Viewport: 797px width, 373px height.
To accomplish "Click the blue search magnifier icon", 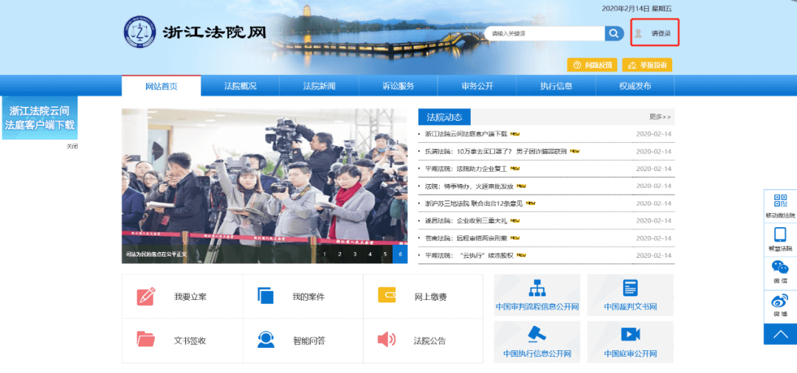I will (614, 33).
